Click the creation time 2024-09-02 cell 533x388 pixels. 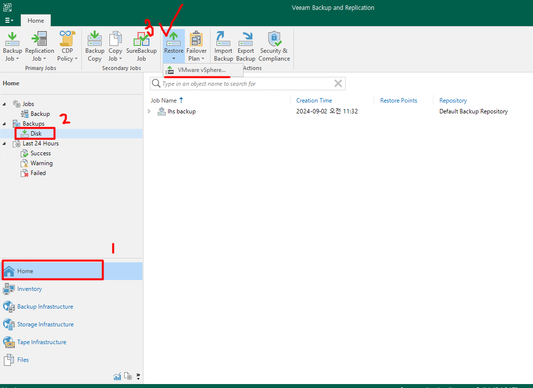327,111
